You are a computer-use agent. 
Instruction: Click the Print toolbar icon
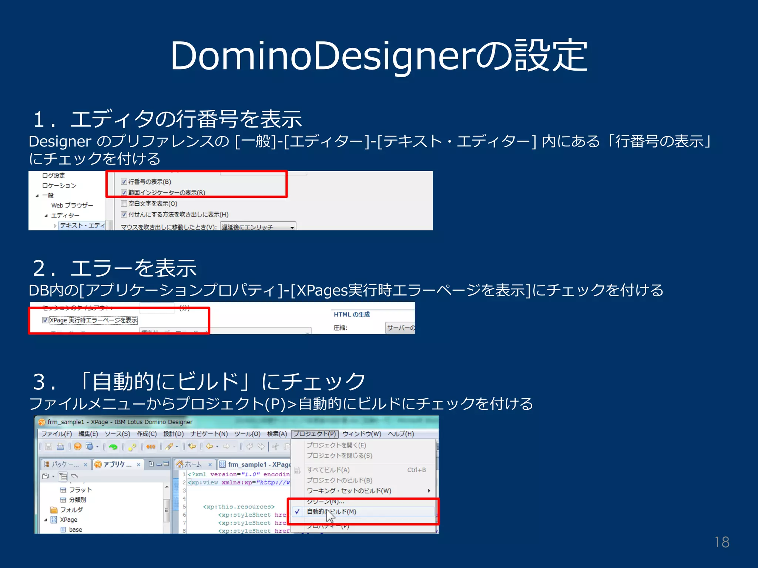click(60, 447)
